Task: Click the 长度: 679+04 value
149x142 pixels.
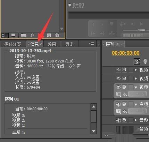Action: tap(33, 87)
